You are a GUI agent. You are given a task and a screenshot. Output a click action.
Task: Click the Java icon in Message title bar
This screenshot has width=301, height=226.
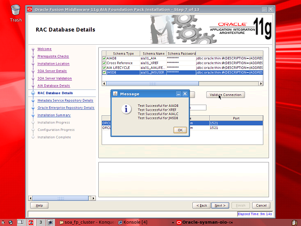(x=115, y=94)
